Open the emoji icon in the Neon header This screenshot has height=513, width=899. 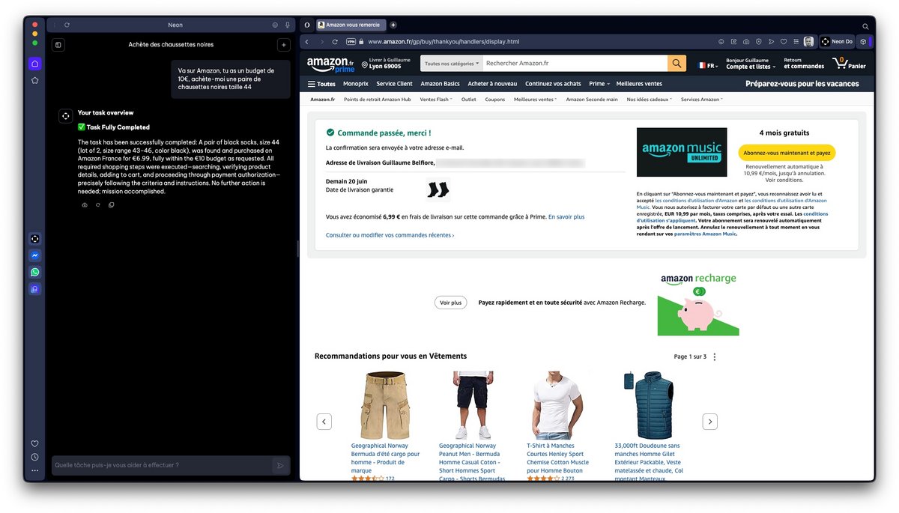[276, 25]
